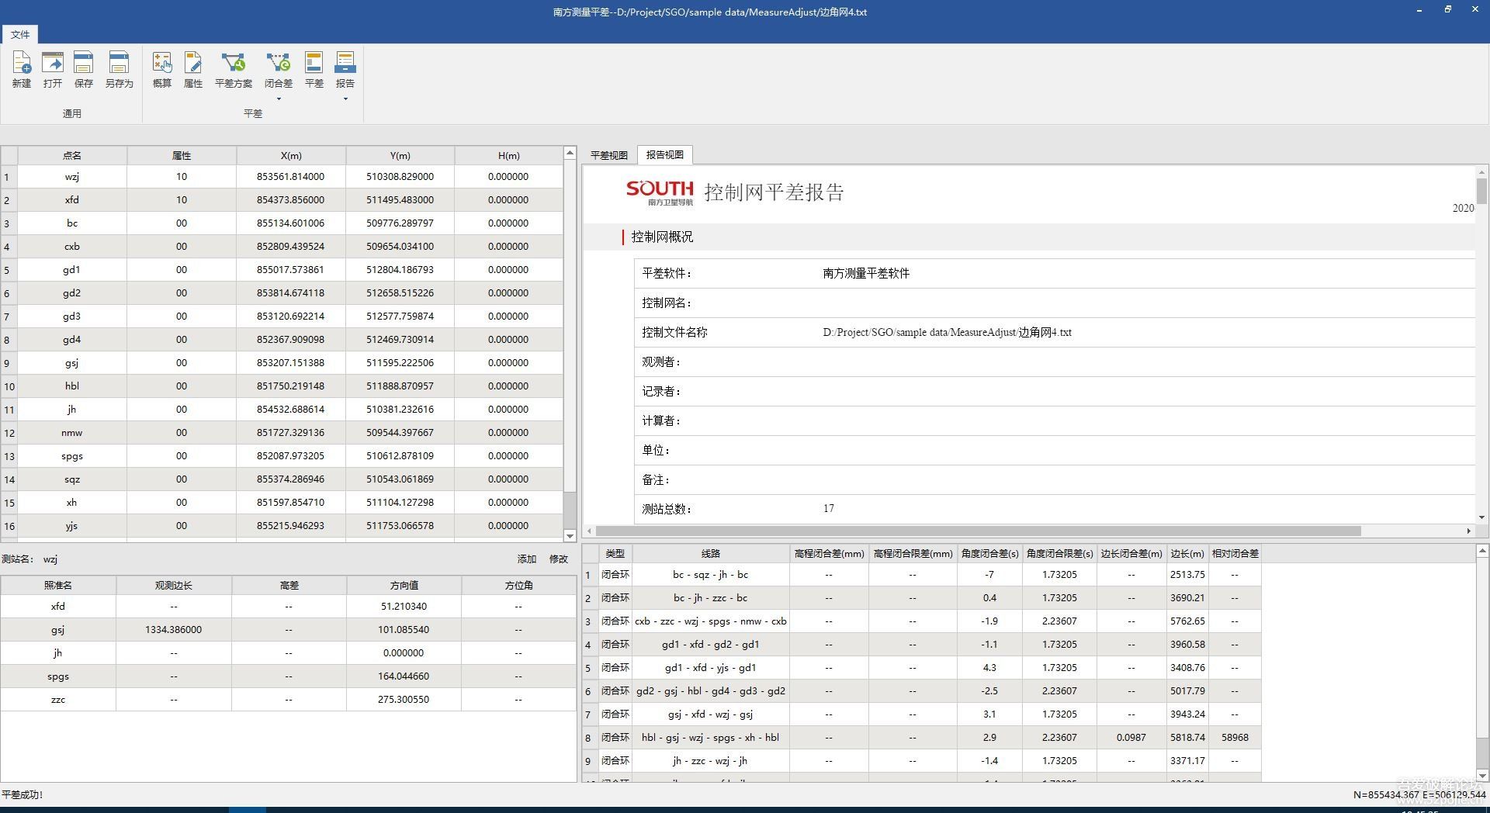Select the gd1 point name cell
This screenshot has height=813, width=1490.
tap(72, 270)
